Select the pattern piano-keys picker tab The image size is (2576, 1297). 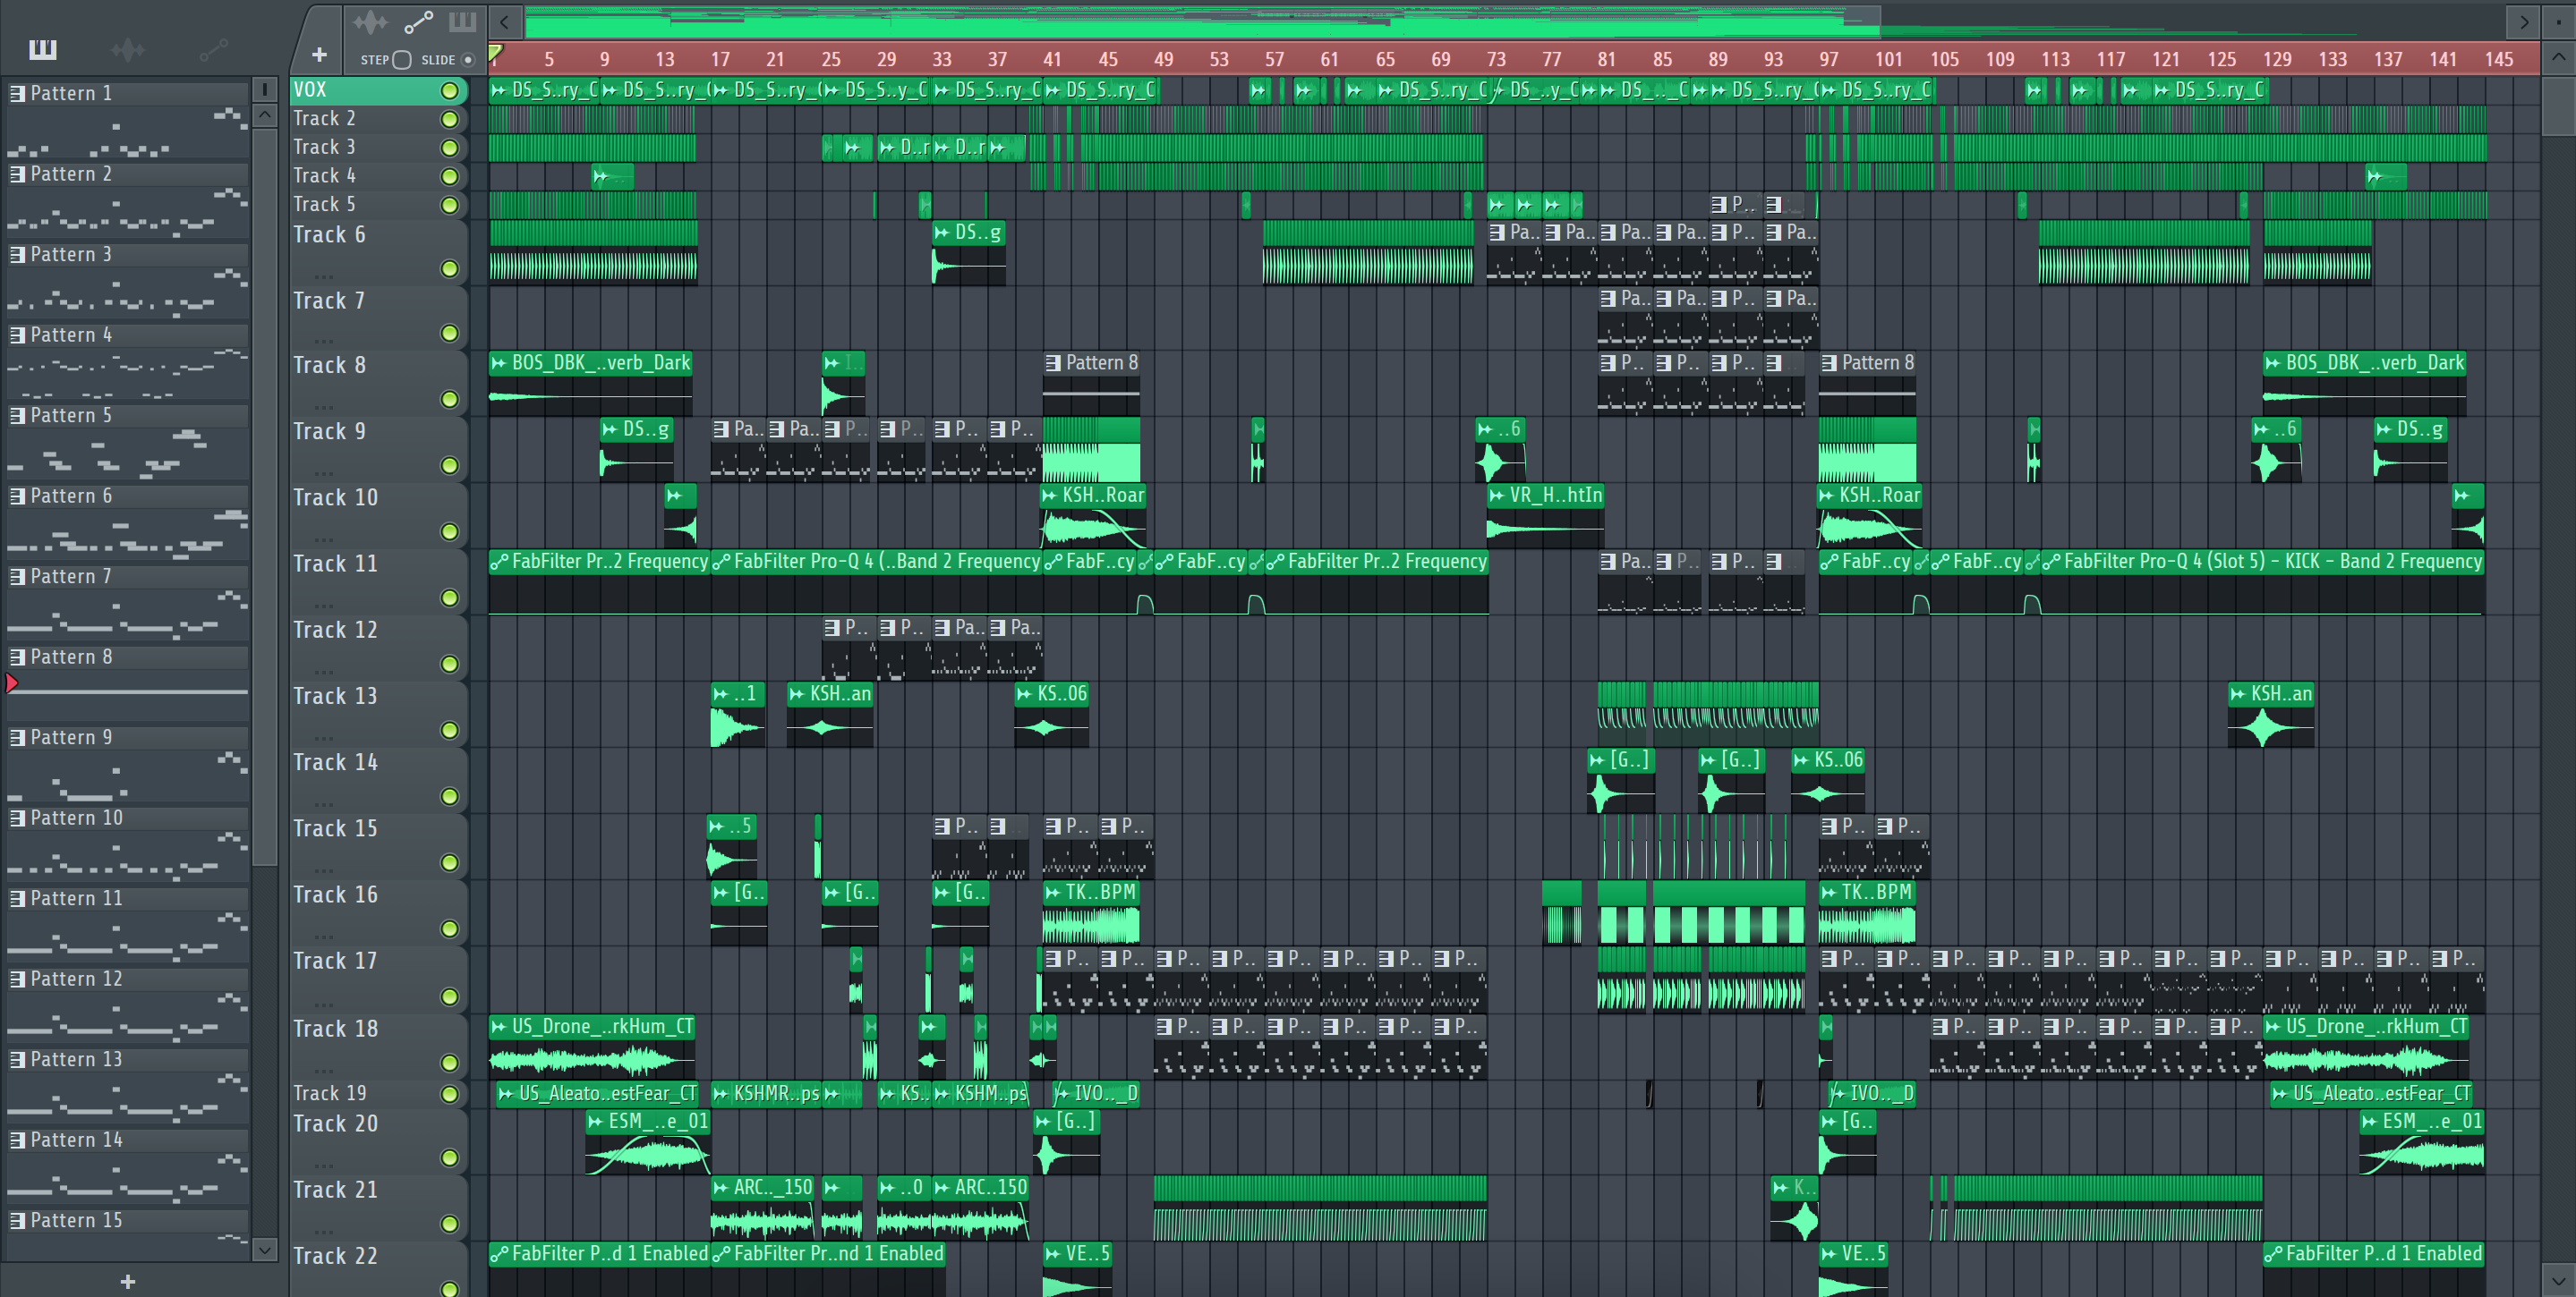[43, 49]
